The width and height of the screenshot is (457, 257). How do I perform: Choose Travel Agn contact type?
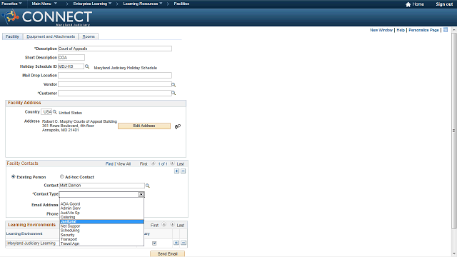coord(101,243)
